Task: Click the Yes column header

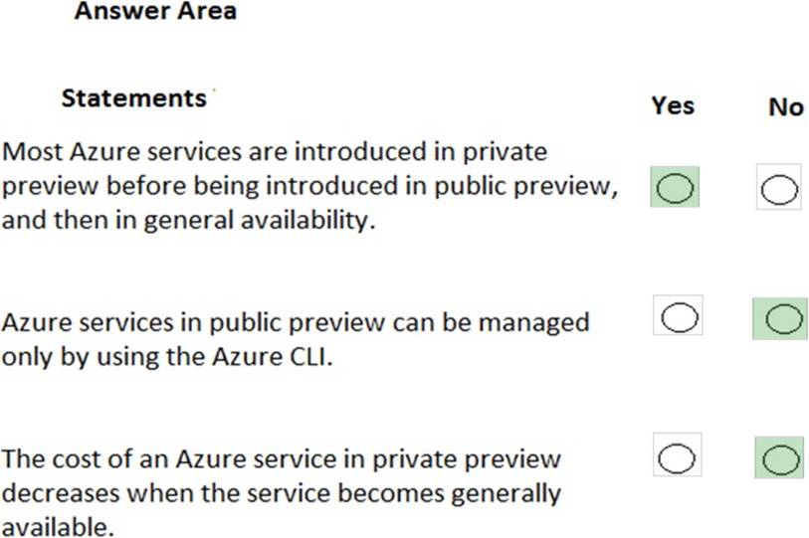Action: [x=673, y=105]
